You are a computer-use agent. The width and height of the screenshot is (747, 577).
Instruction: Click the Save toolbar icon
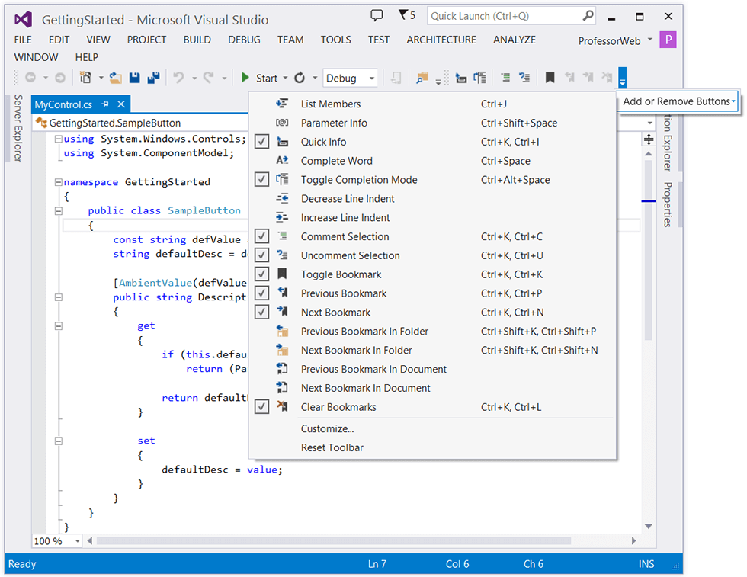point(135,77)
